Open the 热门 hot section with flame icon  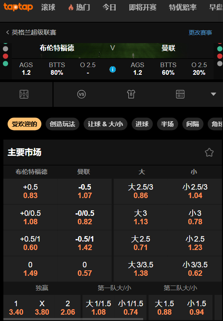79,8
